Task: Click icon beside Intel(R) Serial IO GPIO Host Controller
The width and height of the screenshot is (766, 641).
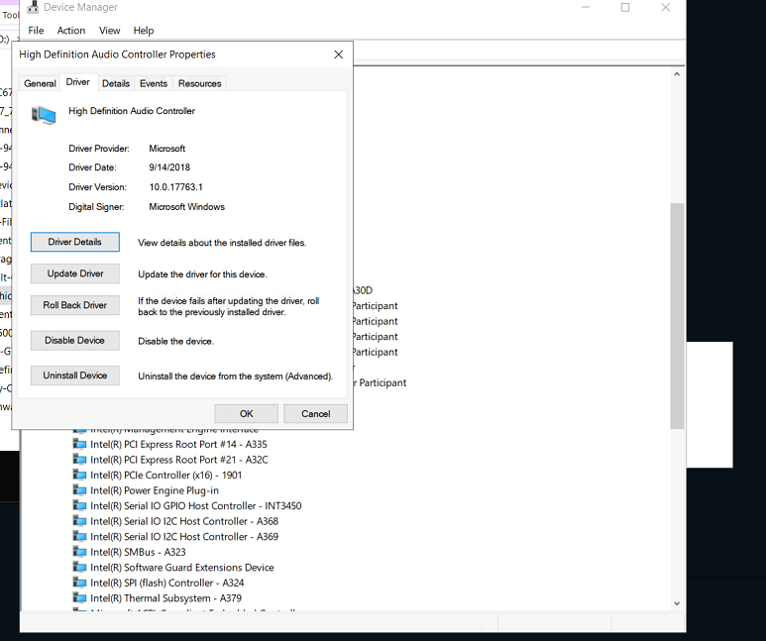Action: (x=79, y=505)
